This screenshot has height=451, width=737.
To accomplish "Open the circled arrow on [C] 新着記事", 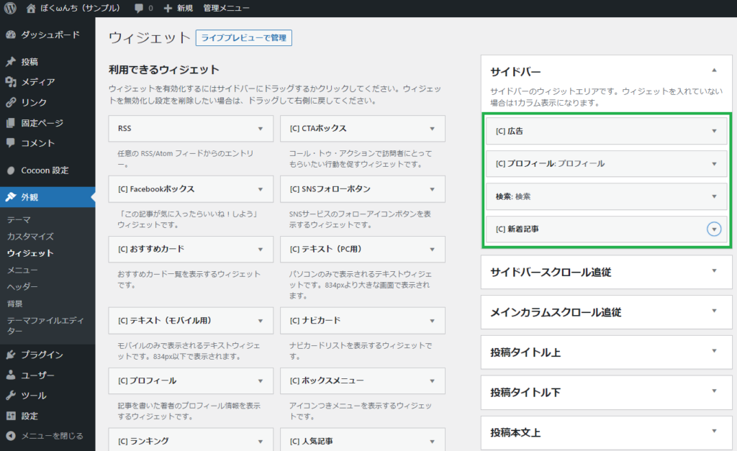I will click(x=714, y=229).
